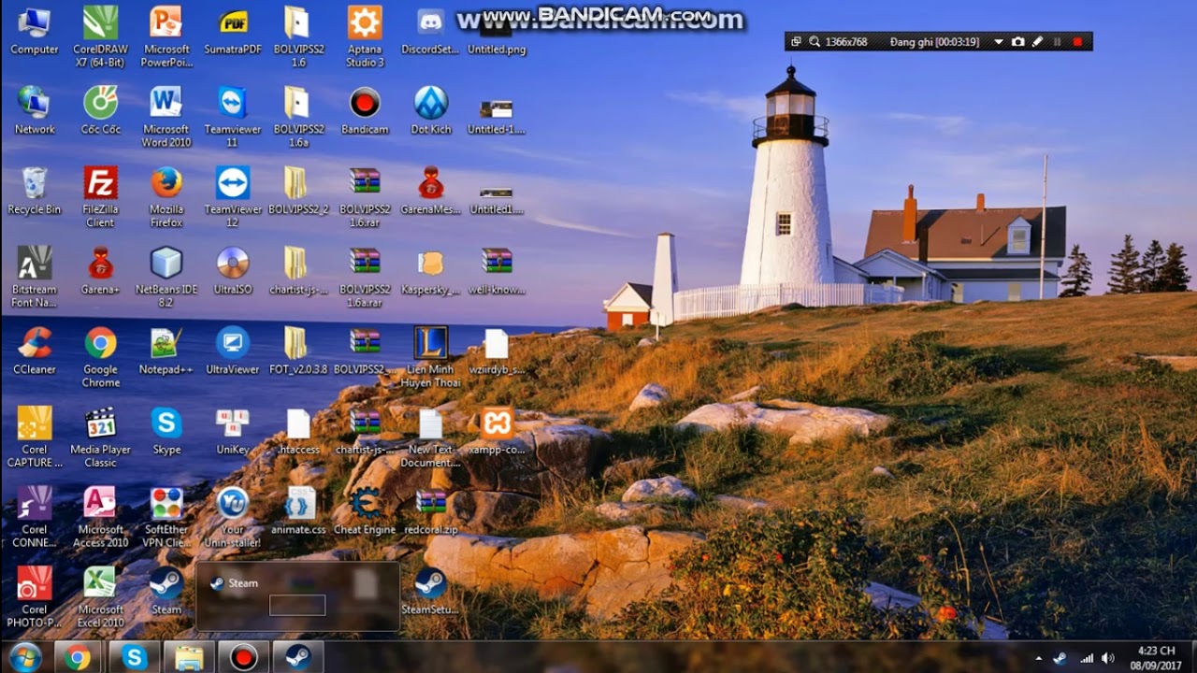Screen dimensions: 1197x673
Task: Select the BOLVIPSS2 1.6.rar archive
Action: click(365, 196)
